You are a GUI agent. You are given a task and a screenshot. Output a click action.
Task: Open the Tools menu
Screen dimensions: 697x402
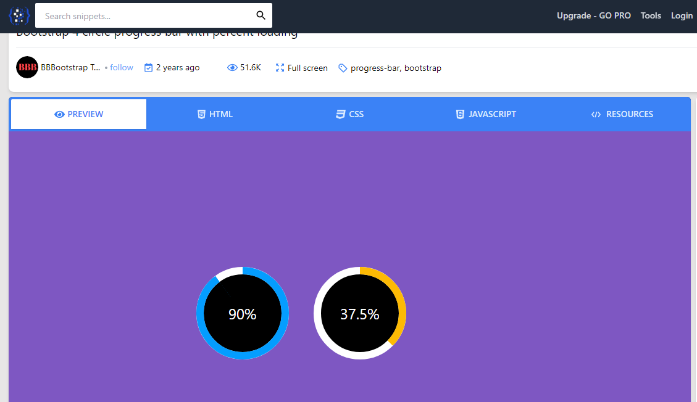pos(651,15)
